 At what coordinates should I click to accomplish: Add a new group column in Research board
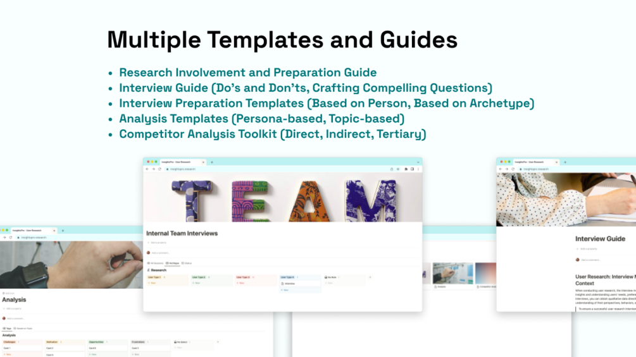[370, 277]
